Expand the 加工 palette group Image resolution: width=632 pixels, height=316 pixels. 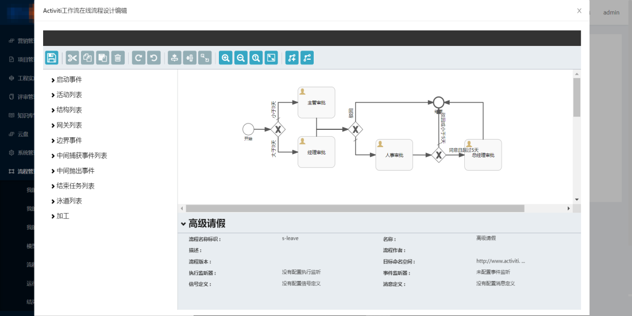[x=60, y=216]
